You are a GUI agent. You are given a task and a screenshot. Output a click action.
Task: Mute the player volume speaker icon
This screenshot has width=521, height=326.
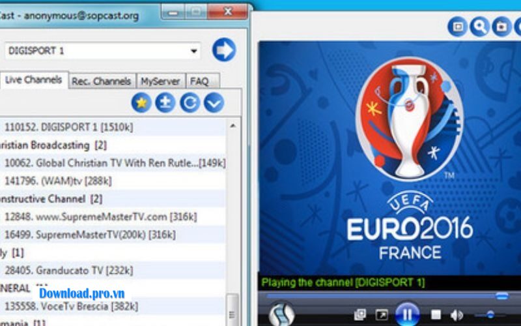pyautogui.click(x=457, y=315)
